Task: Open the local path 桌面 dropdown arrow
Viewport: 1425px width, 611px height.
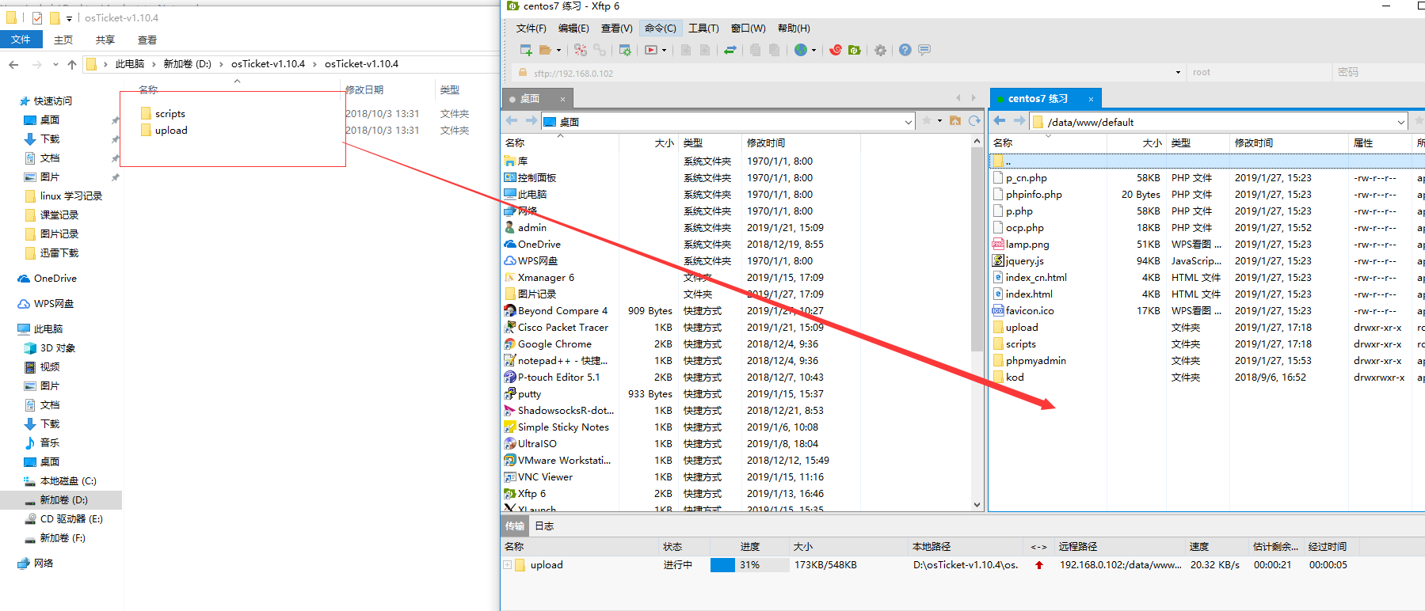Action: click(x=908, y=122)
